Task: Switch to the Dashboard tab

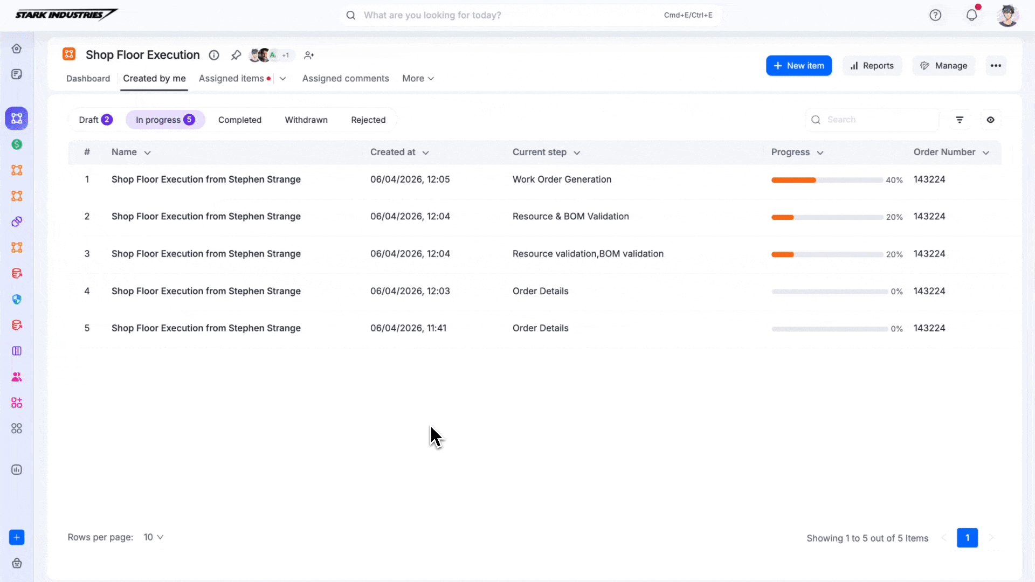Action: point(88,79)
